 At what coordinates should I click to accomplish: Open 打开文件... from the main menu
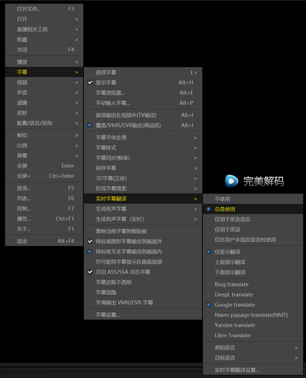point(29,9)
